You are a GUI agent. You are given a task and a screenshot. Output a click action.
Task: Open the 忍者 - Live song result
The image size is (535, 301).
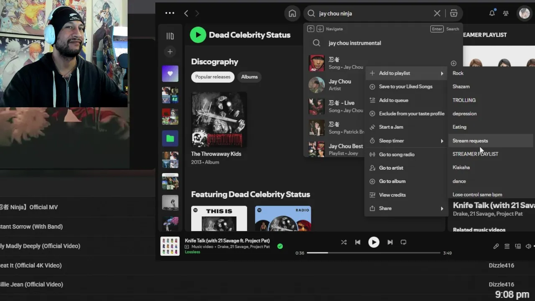point(336,106)
